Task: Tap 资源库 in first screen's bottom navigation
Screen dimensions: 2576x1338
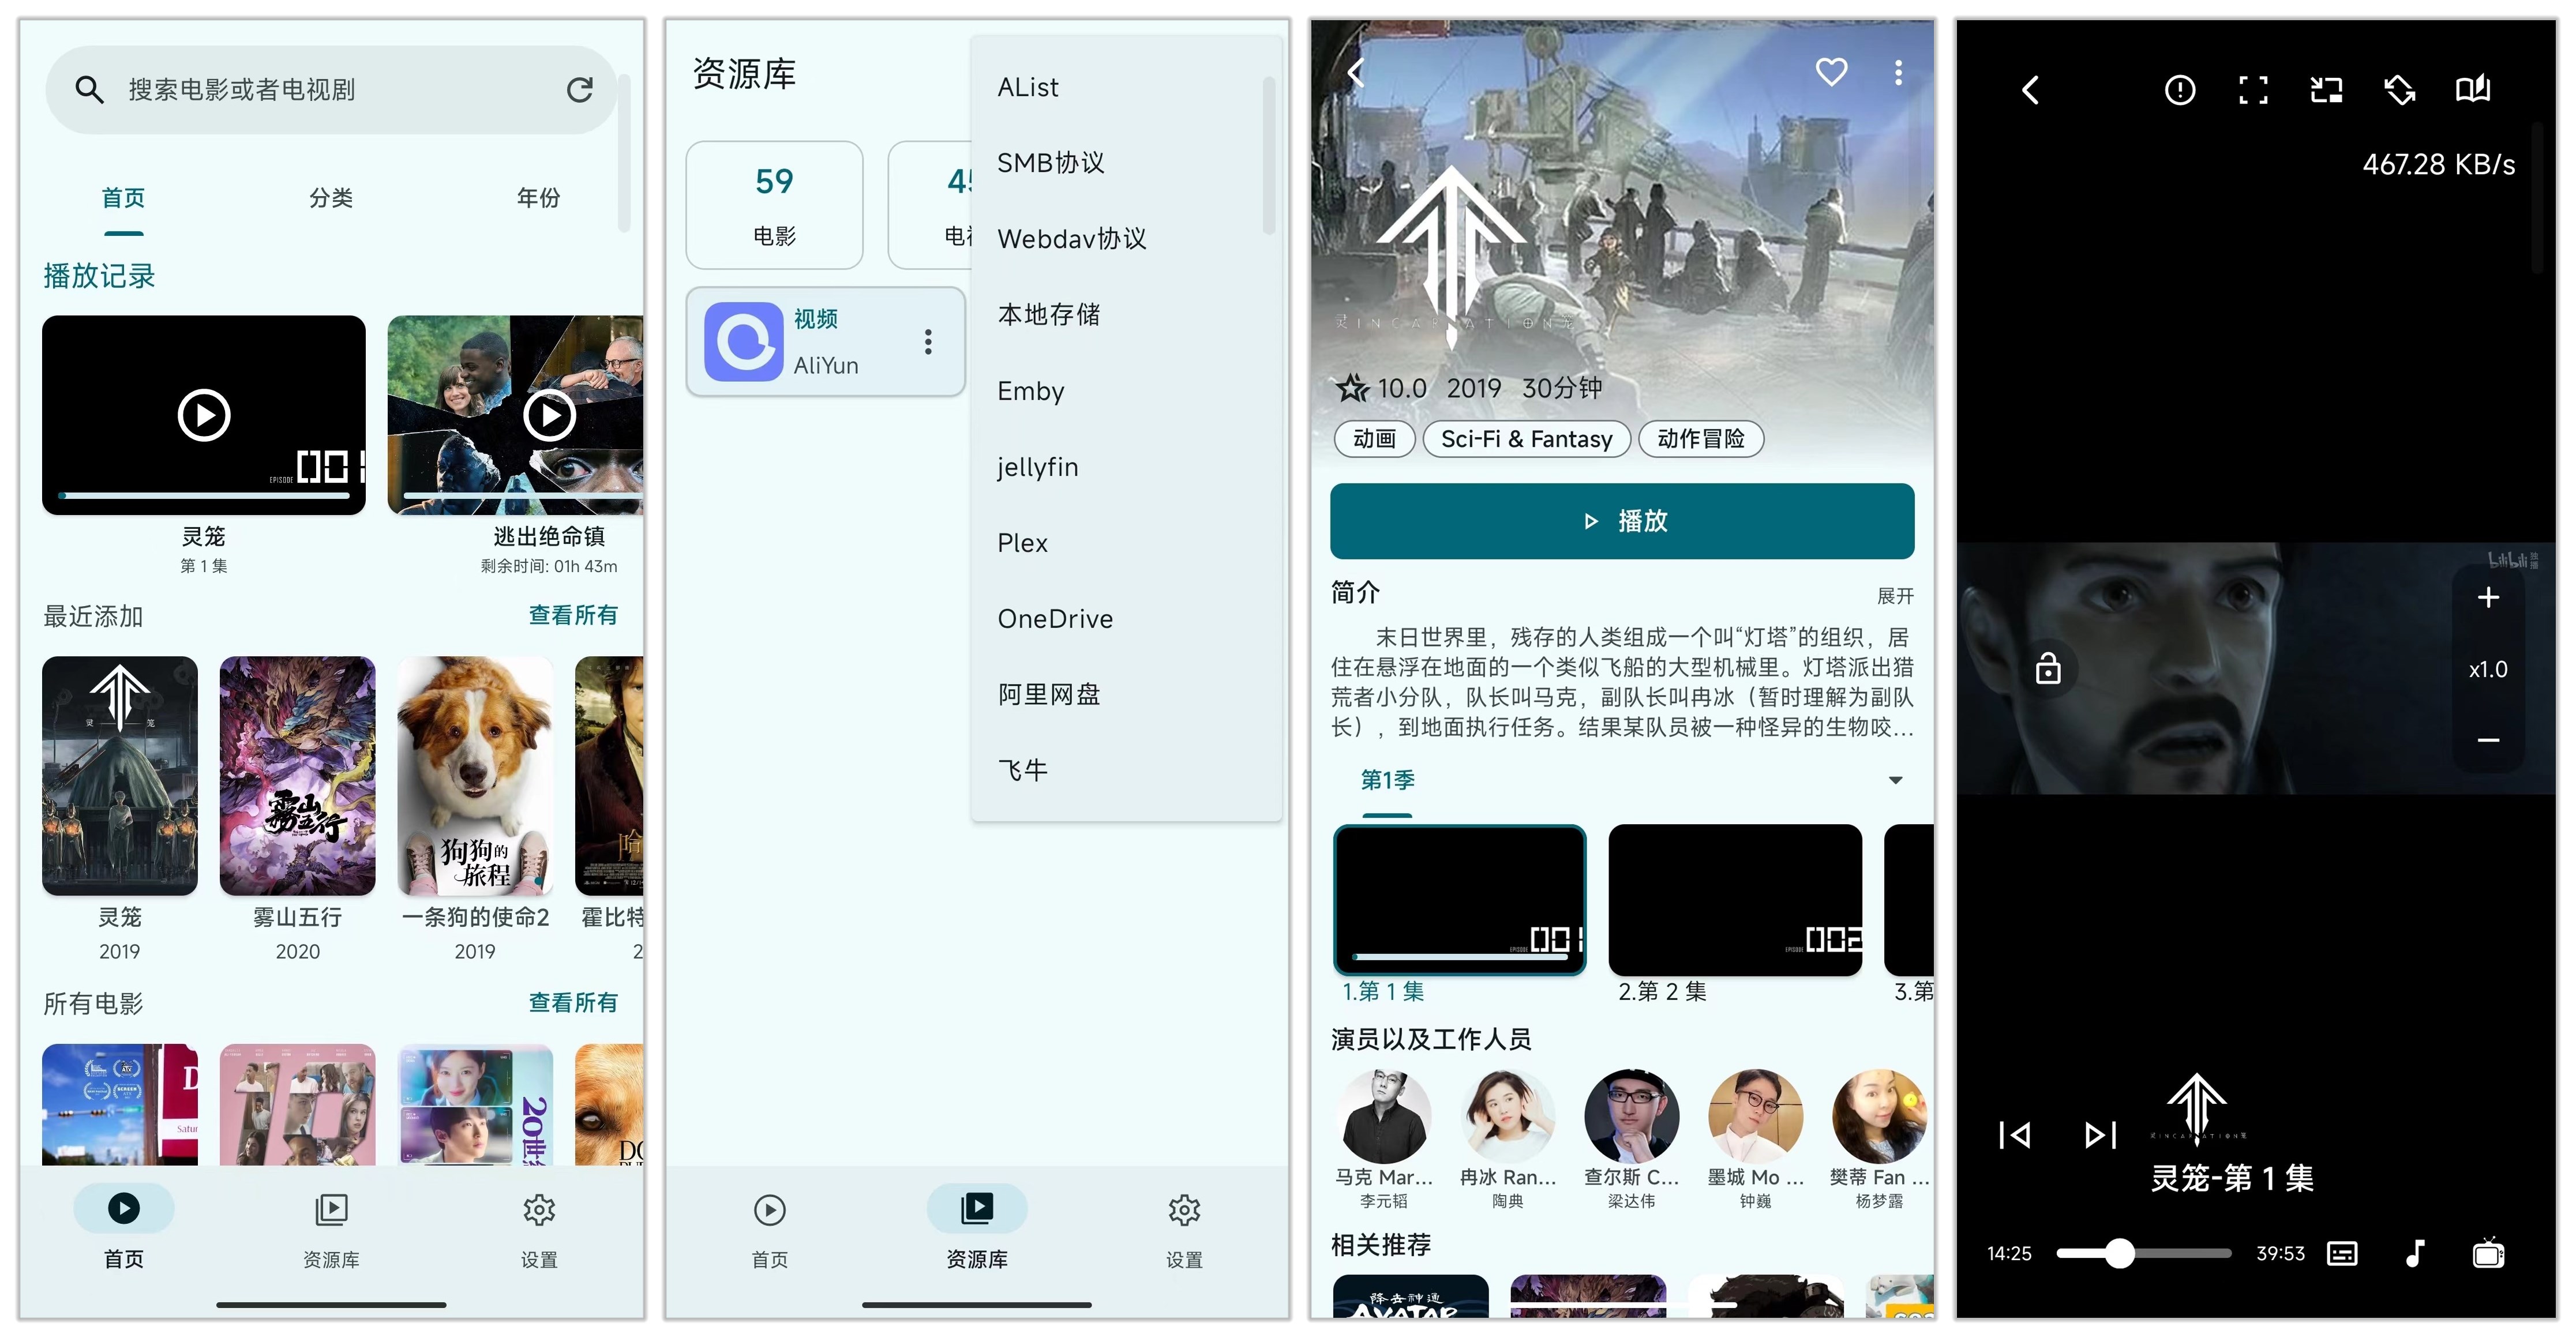Action: [331, 1228]
